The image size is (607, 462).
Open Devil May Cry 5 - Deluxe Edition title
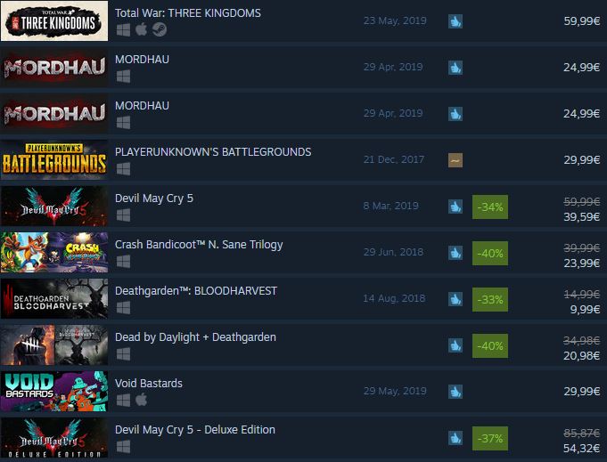(194, 430)
